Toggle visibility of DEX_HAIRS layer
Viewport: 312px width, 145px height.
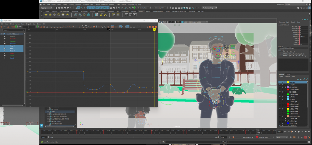(x=280, y=109)
